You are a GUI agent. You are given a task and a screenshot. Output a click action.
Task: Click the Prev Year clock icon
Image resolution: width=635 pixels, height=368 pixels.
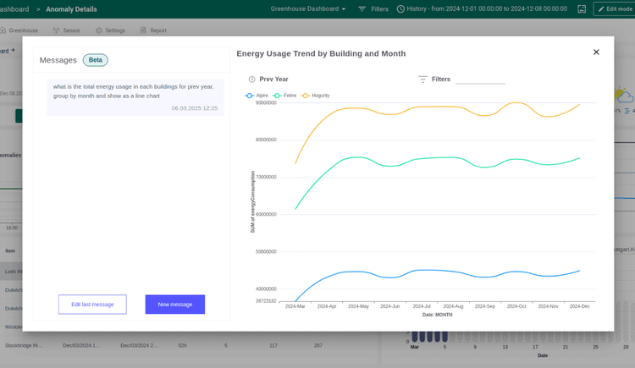251,80
